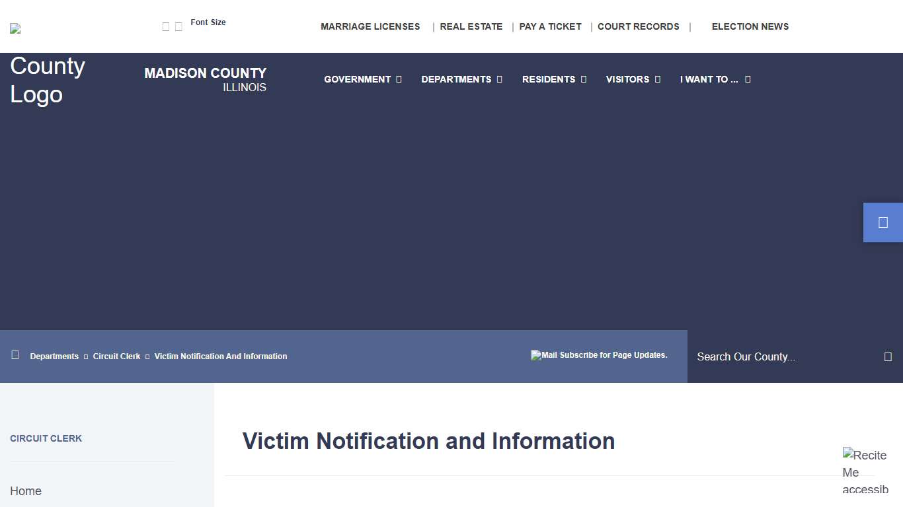The height and width of the screenshot is (507, 903).
Task: Open the I Want To... dropdown
Action: 715,79
